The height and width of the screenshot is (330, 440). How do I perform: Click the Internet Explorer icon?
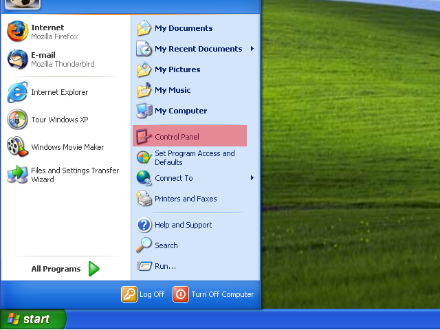[17, 92]
